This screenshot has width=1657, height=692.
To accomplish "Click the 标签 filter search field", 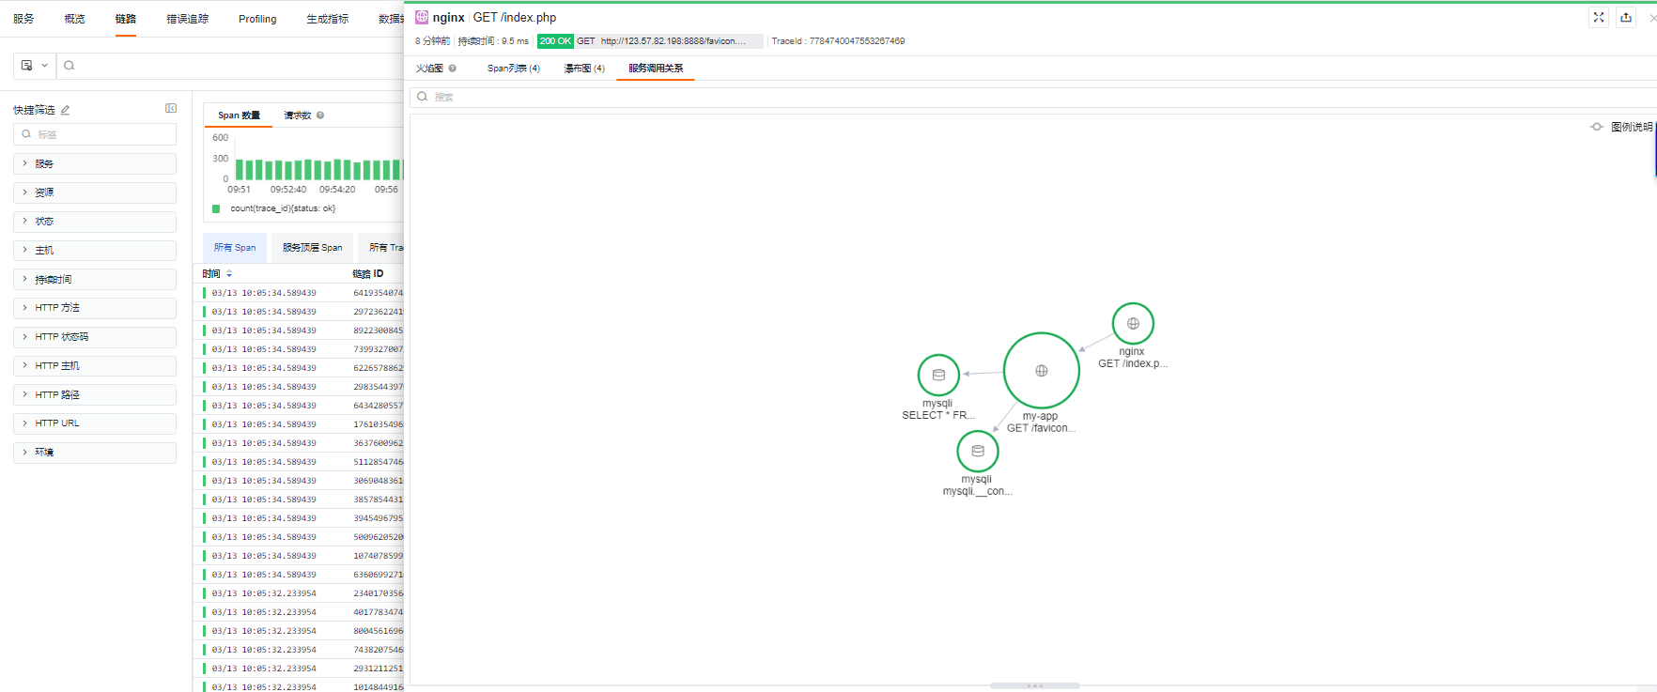I will [95, 134].
